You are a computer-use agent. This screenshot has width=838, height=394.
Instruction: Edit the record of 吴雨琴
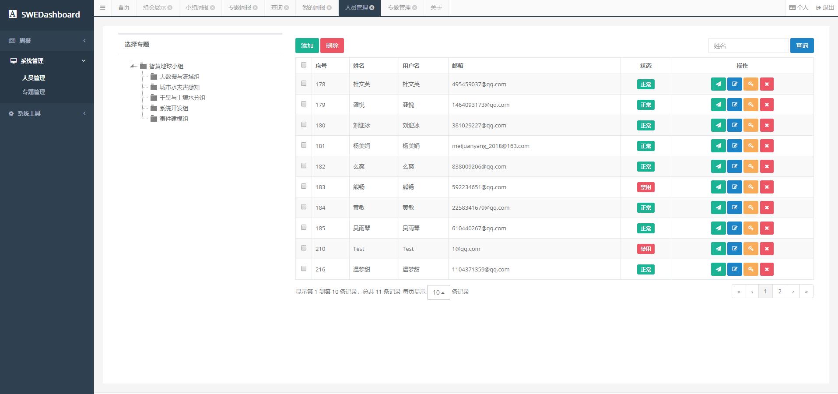(734, 228)
